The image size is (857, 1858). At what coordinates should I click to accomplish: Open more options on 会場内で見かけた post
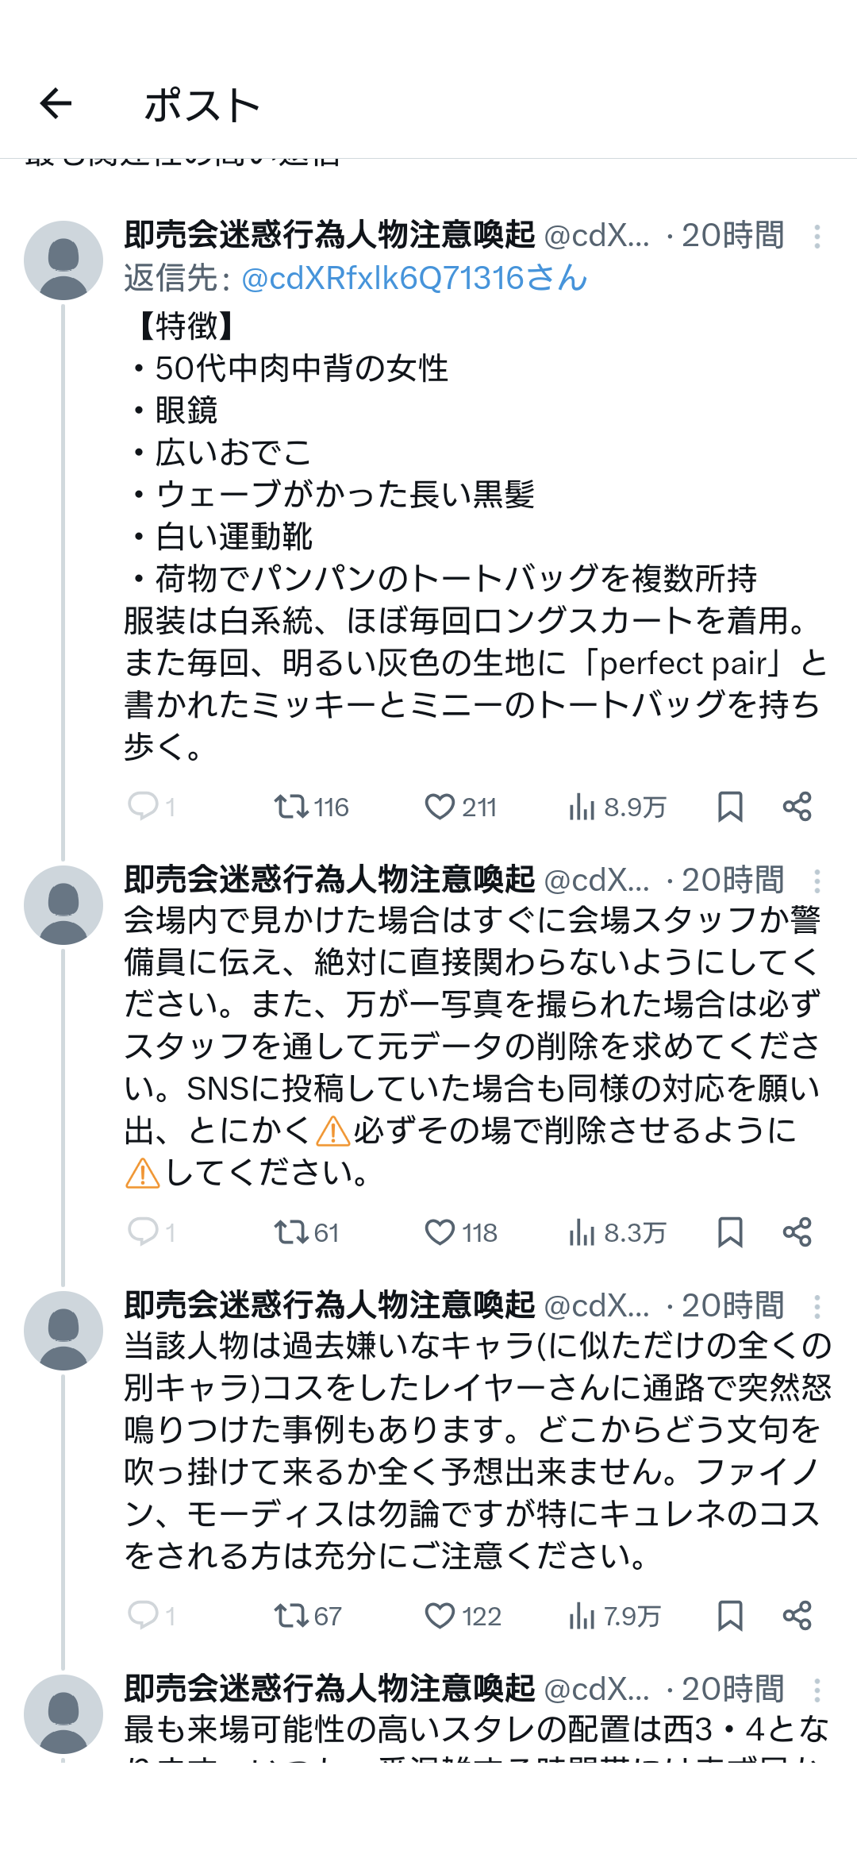[817, 881]
